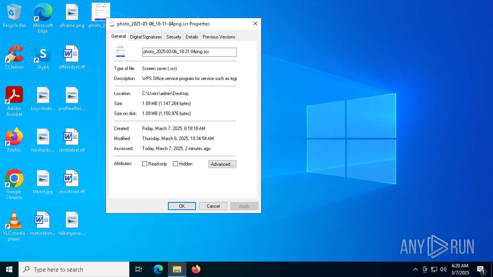The image size is (493, 277).
Task: Click size on disk value 1,150,976 bytes
Action: pyautogui.click(x=166, y=113)
